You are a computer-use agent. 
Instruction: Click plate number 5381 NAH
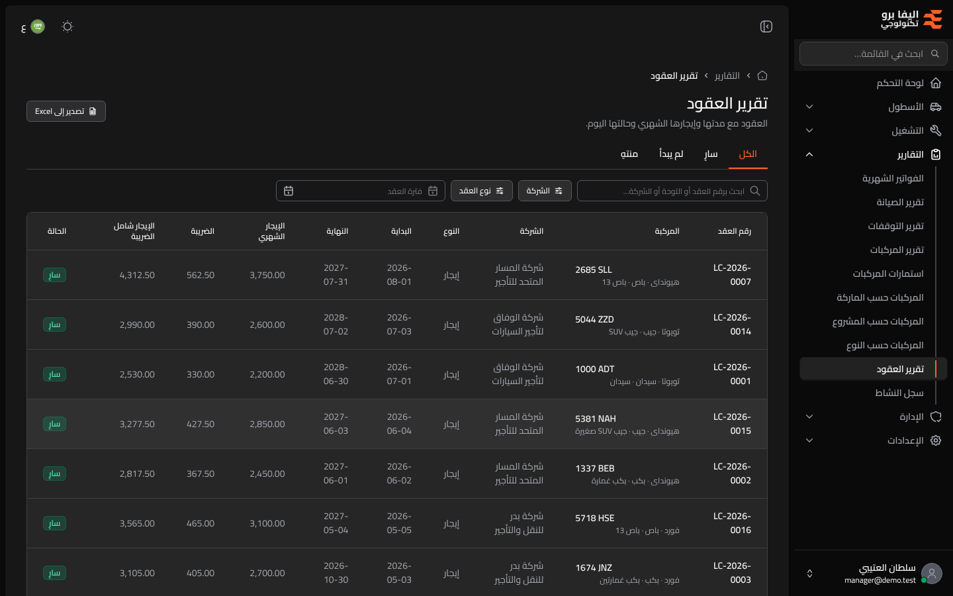(596, 419)
